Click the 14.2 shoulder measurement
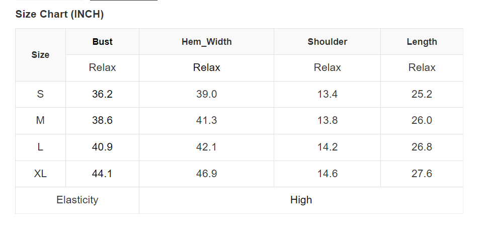 327,147
